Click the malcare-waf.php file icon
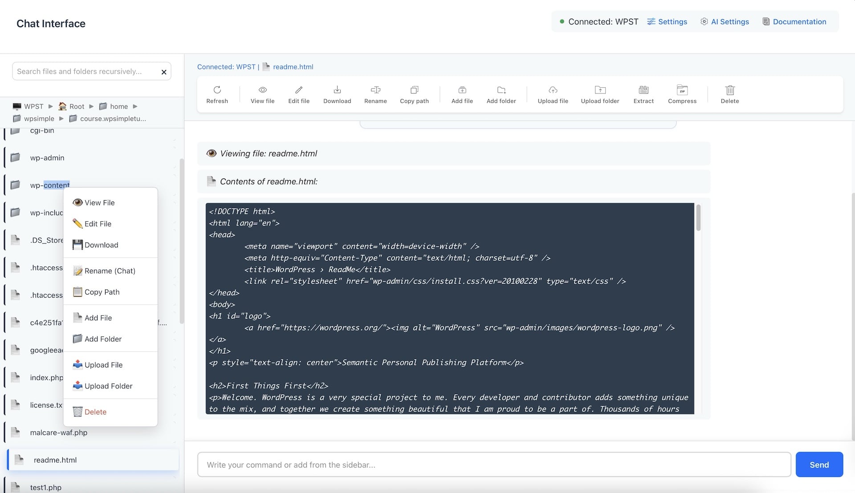Viewport: 855px width, 493px height. [x=16, y=432]
